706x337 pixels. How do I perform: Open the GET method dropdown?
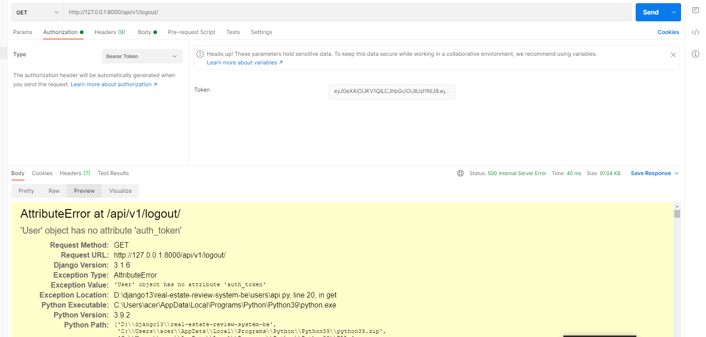click(38, 13)
